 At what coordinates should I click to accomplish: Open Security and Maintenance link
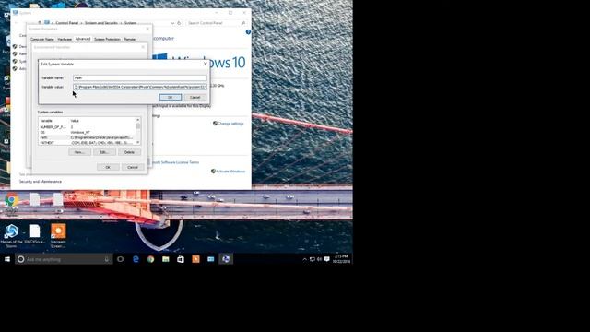[41, 182]
